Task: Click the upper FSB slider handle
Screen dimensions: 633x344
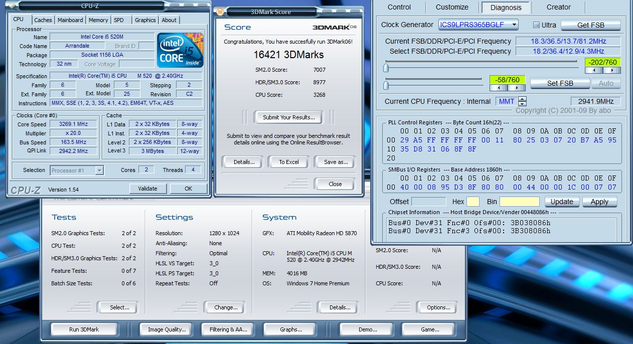Action: (x=386, y=68)
